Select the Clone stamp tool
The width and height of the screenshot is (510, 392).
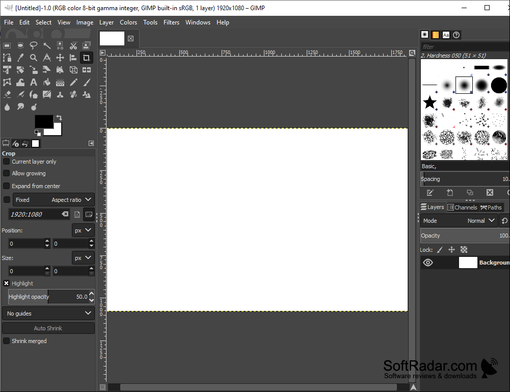[x=60, y=95]
